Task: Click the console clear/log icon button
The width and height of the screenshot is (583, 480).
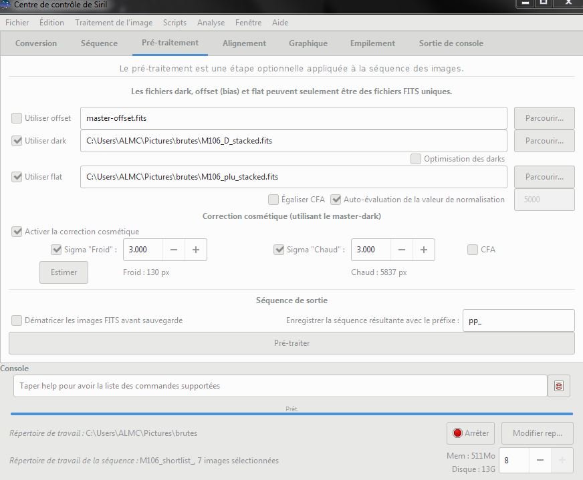Action: pyautogui.click(x=558, y=386)
